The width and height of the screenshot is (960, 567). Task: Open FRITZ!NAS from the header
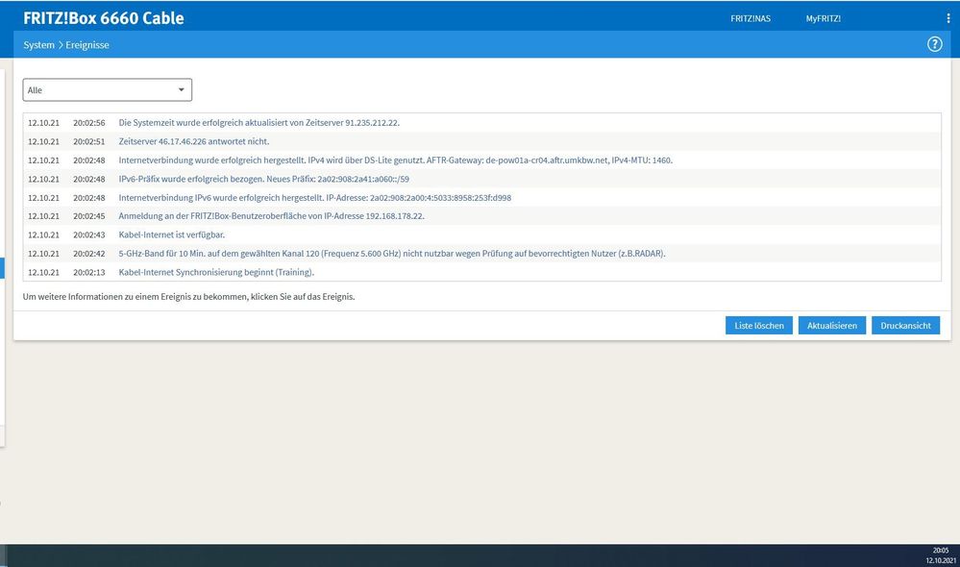(x=750, y=18)
